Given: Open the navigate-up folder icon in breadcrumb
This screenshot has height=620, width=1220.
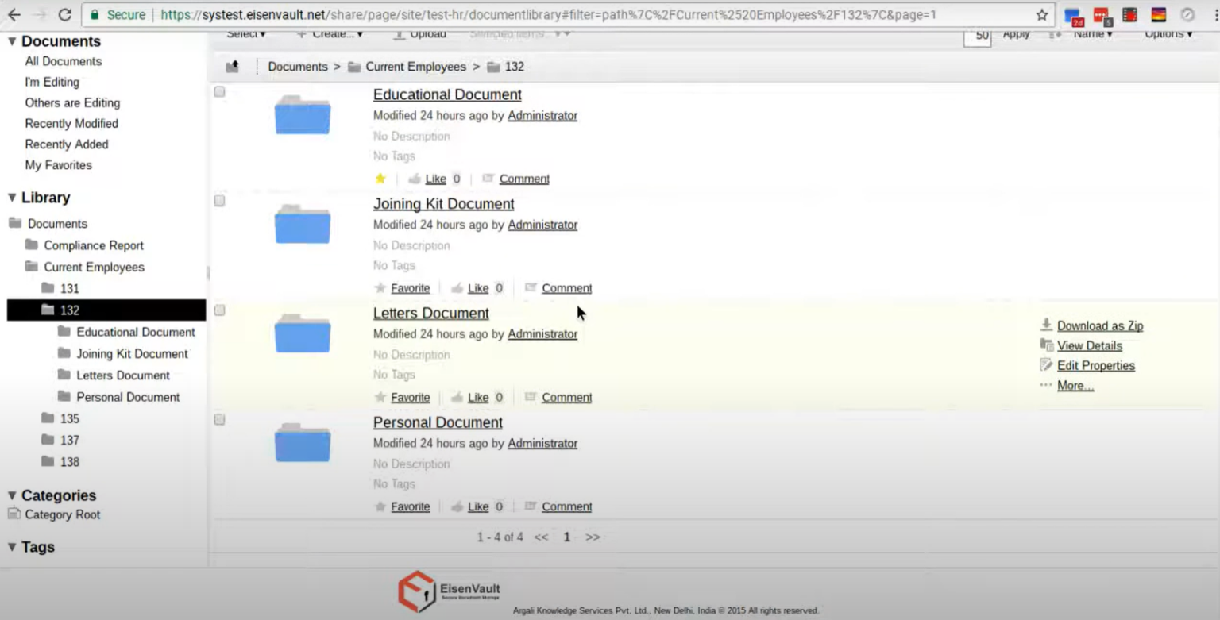Looking at the screenshot, I should click(x=232, y=67).
